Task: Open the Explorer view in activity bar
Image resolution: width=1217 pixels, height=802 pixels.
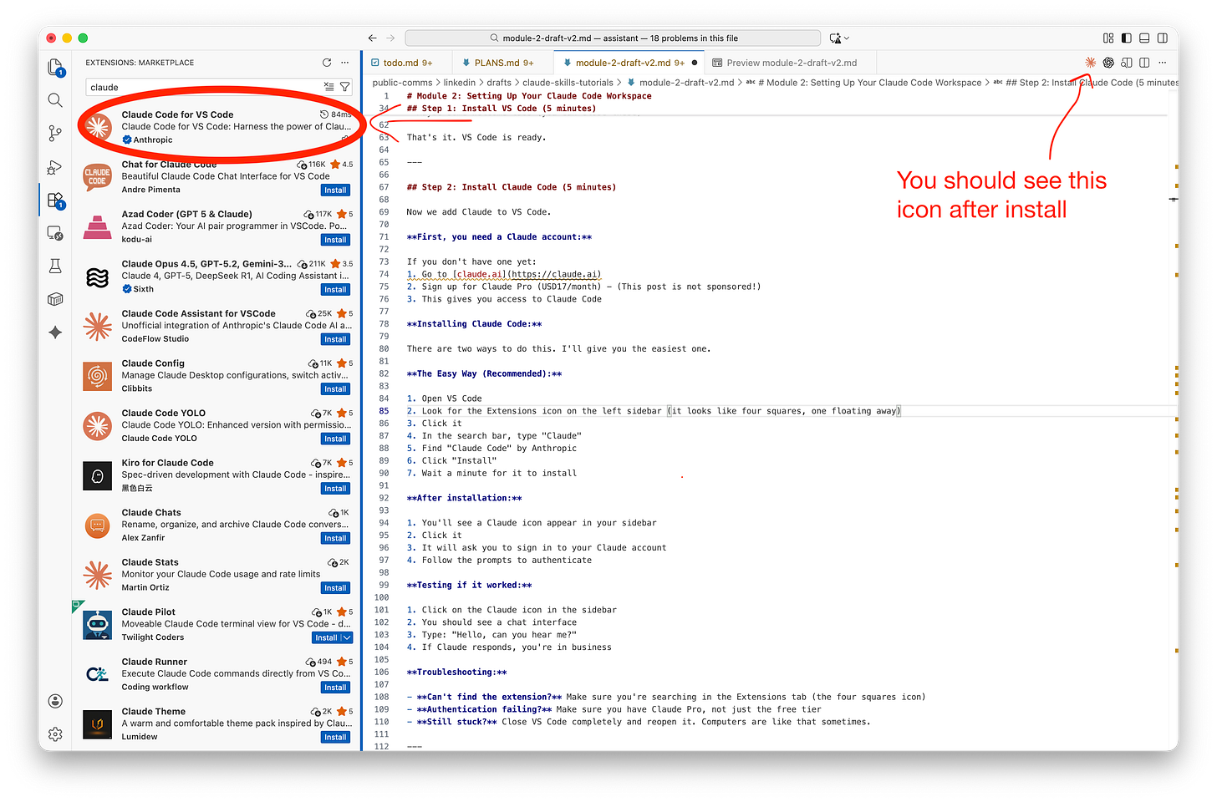Action: (55, 68)
